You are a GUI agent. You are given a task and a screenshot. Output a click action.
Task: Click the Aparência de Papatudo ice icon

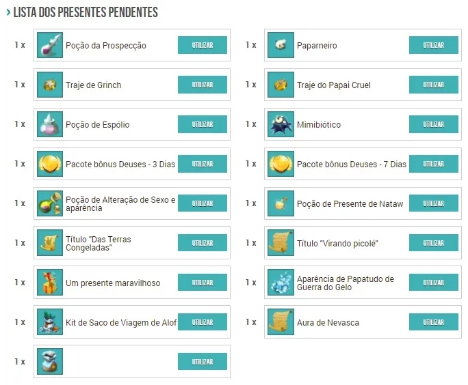pos(281,283)
